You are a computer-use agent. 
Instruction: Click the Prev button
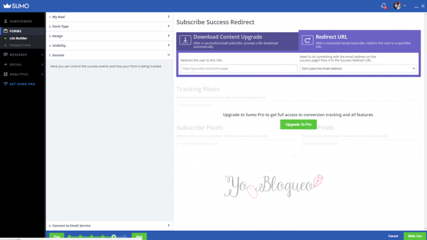[x=57, y=236]
